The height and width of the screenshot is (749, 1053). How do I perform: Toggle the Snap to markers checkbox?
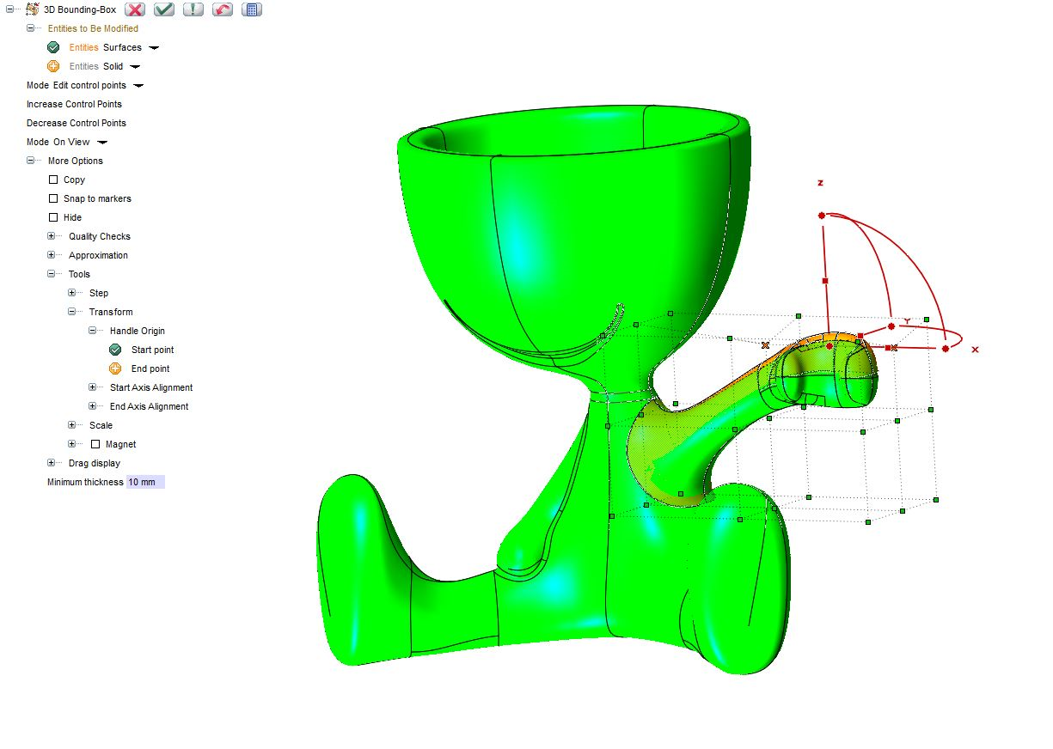point(53,198)
